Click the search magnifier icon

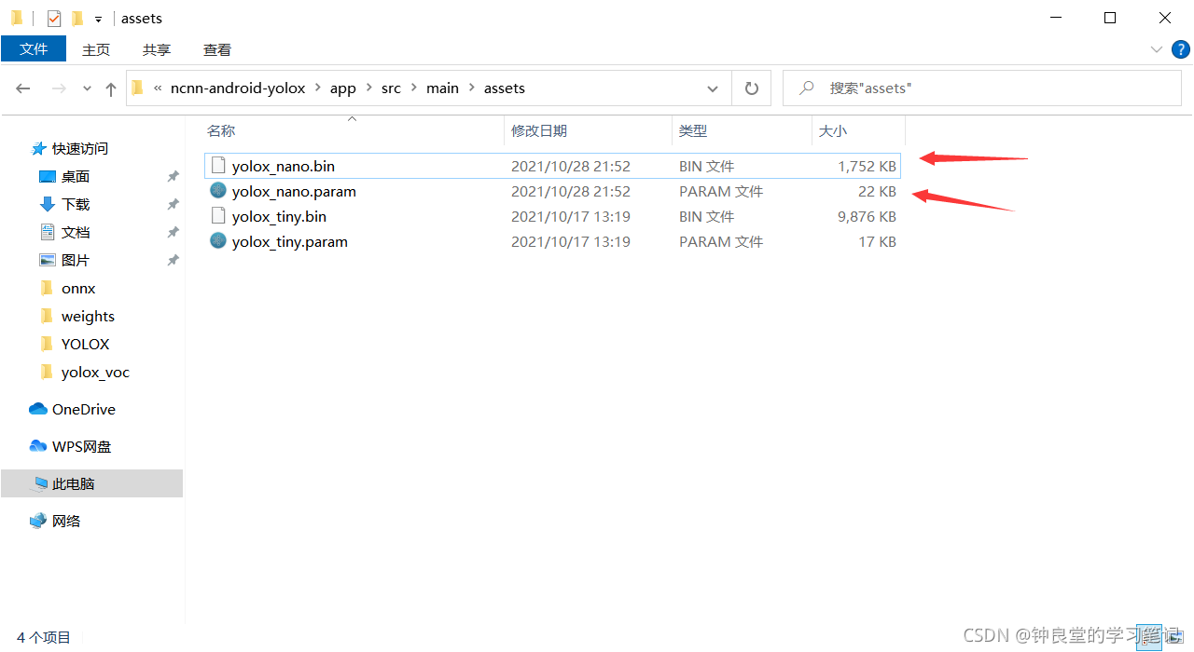pyautogui.click(x=807, y=88)
